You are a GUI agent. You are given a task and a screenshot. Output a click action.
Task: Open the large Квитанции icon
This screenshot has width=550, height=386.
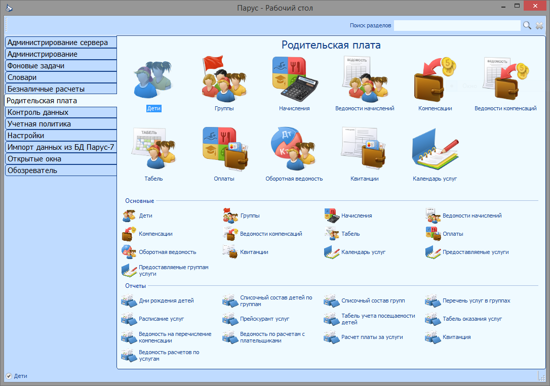coord(365,149)
